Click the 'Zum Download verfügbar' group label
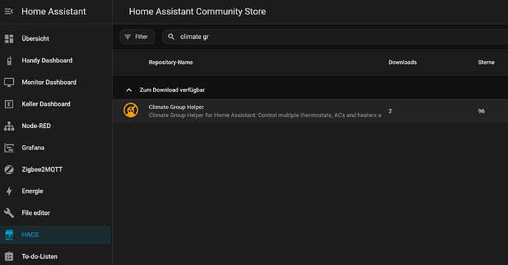 [172, 90]
